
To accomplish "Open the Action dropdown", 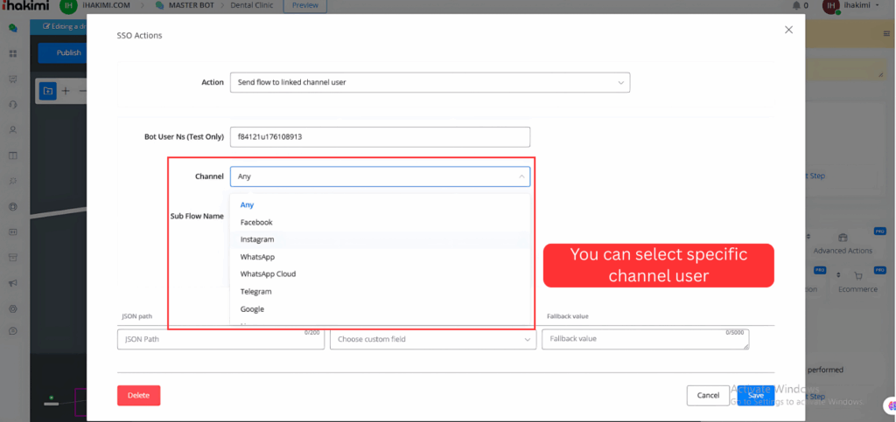I will [x=429, y=82].
